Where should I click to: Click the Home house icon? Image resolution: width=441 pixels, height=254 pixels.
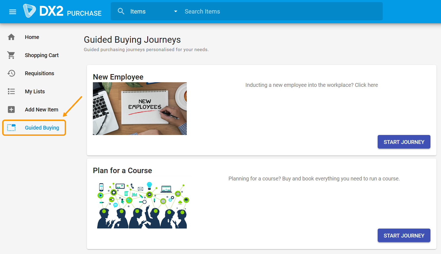11,37
